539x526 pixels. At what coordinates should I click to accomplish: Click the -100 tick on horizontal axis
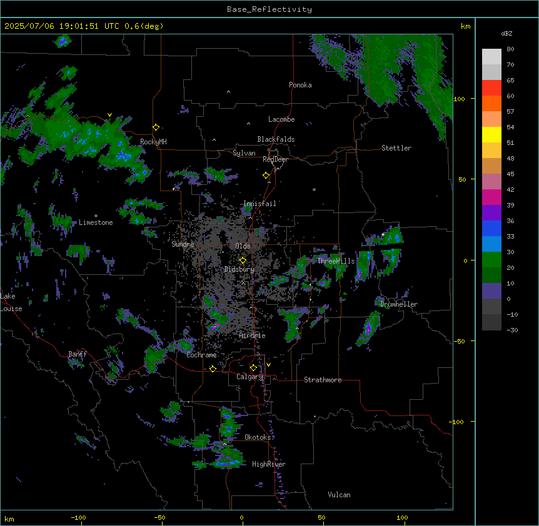point(78,517)
